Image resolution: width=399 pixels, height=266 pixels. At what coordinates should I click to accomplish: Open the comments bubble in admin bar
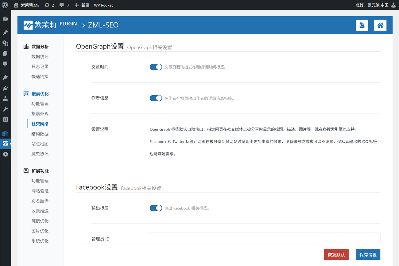pyautogui.click(x=64, y=5)
